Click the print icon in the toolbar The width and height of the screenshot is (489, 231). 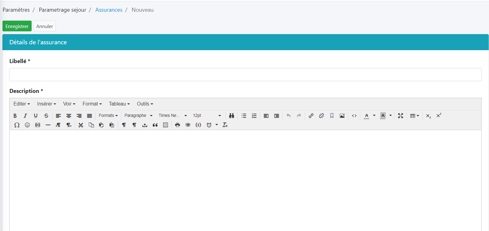tap(178, 125)
